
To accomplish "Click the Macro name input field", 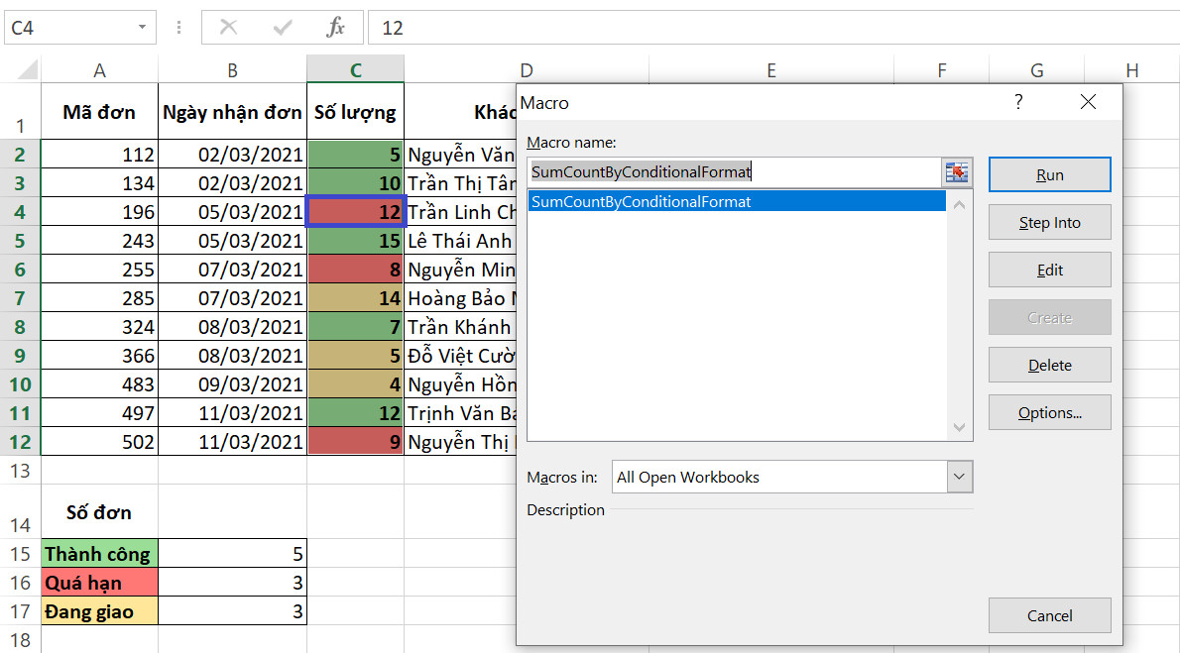I will click(x=735, y=172).
